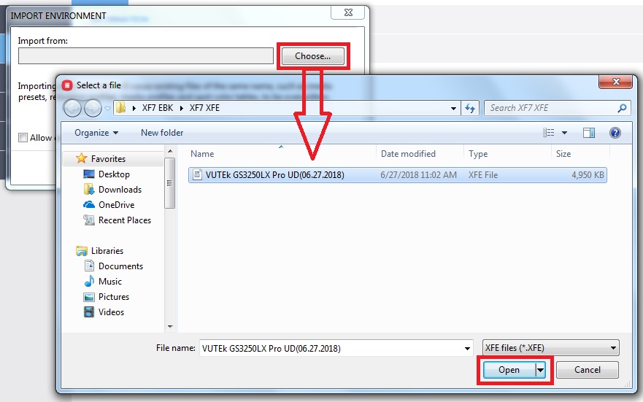Viewport: 643px width, 402px height.
Task: Toggle the Allow checkbox in Import Environment
Action: pyautogui.click(x=23, y=138)
